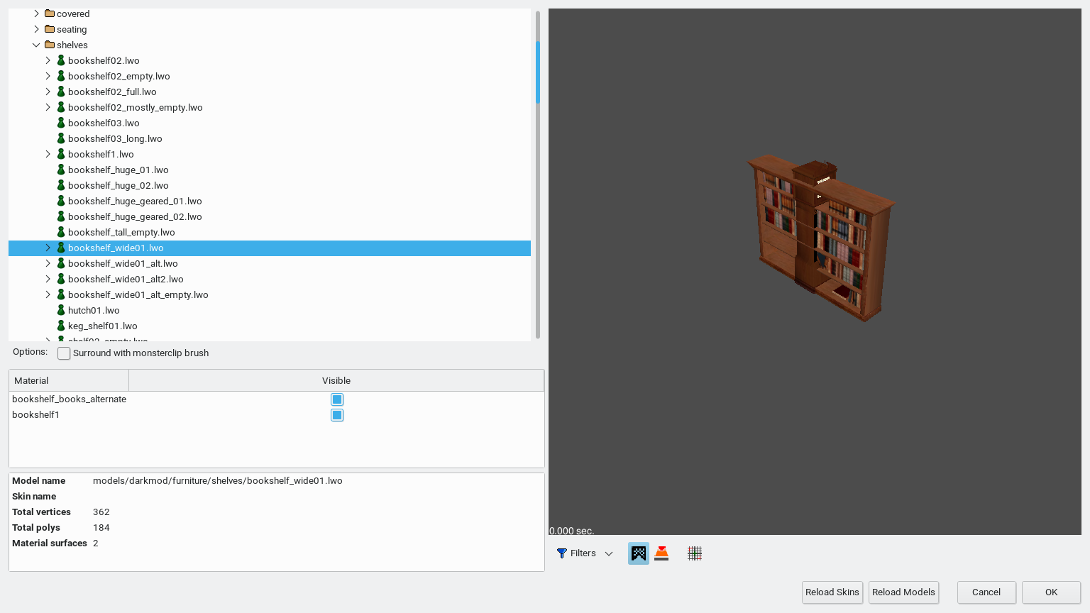1090x613 pixels.
Task: Click the green model icon for hutch01.lwo
Action: coord(61,310)
